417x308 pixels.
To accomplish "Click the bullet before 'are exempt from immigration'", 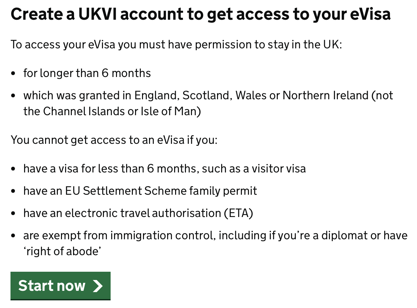I will click(13, 236).
